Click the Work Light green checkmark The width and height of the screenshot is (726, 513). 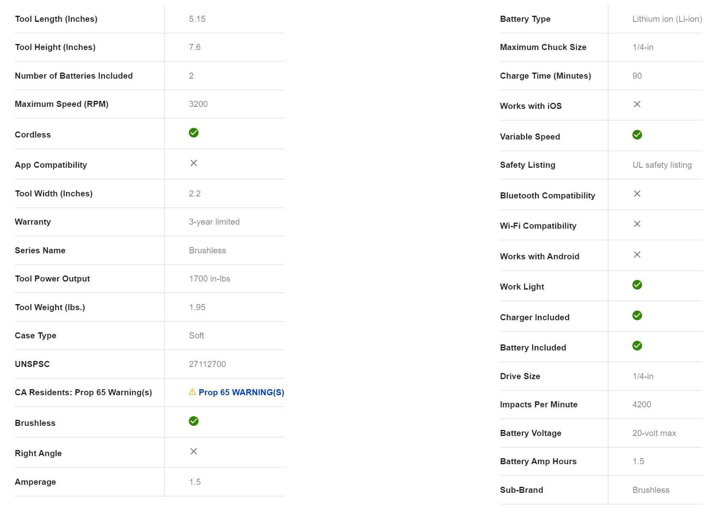637,285
